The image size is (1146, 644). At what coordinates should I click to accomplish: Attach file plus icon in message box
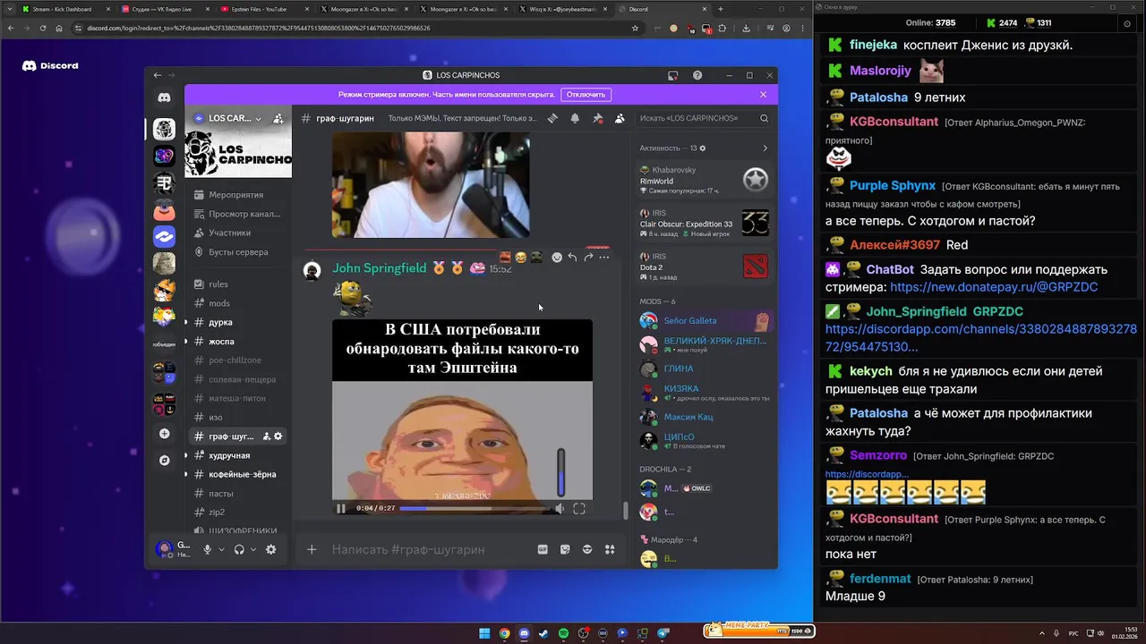tap(312, 549)
